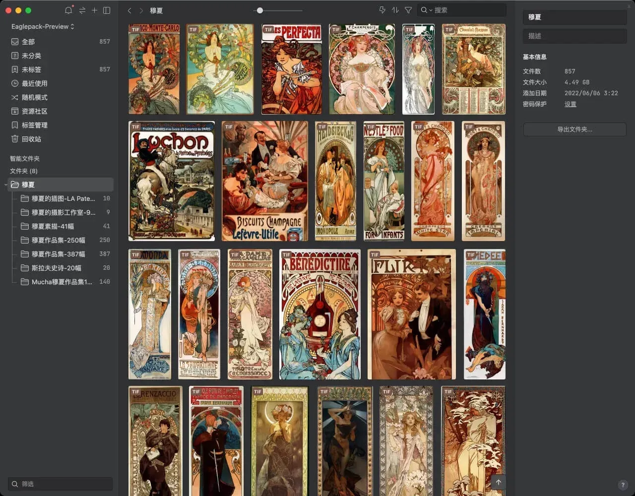This screenshot has width=635, height=496.
Task: Open the sort order icon
Action: (395, 10)
